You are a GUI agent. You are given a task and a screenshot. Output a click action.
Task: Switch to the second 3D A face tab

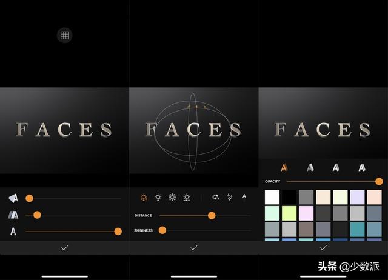click(x=310, y=168)
